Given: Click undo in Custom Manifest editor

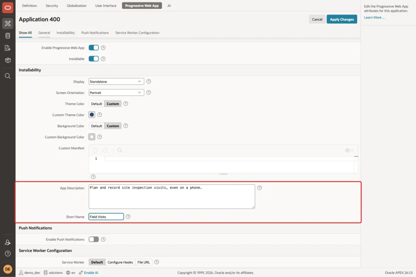Looking at the screenshot, I should [x=95, y=150].
